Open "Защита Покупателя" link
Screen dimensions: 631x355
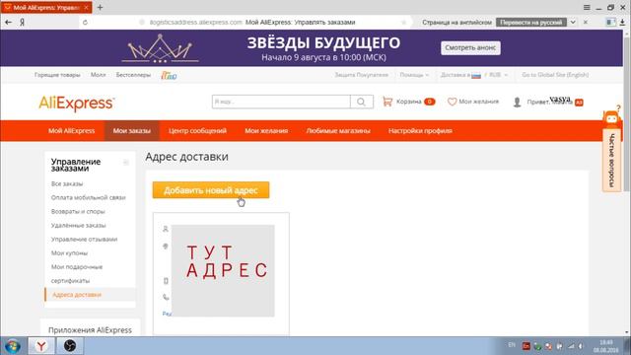coord(362,75)
